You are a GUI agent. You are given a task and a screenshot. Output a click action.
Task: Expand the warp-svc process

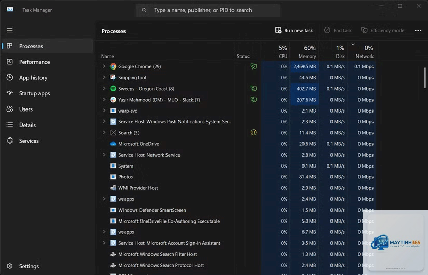(x=104, y=111)
